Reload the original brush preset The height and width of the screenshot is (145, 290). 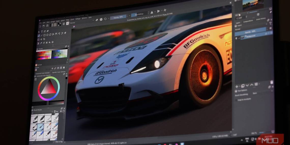(105, 19)
